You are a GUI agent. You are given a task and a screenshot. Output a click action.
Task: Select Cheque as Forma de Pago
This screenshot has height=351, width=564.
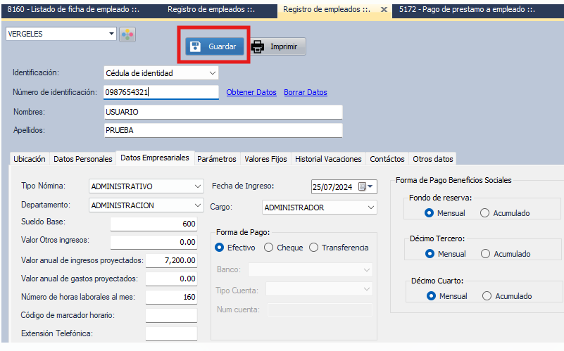pos(269,248)
